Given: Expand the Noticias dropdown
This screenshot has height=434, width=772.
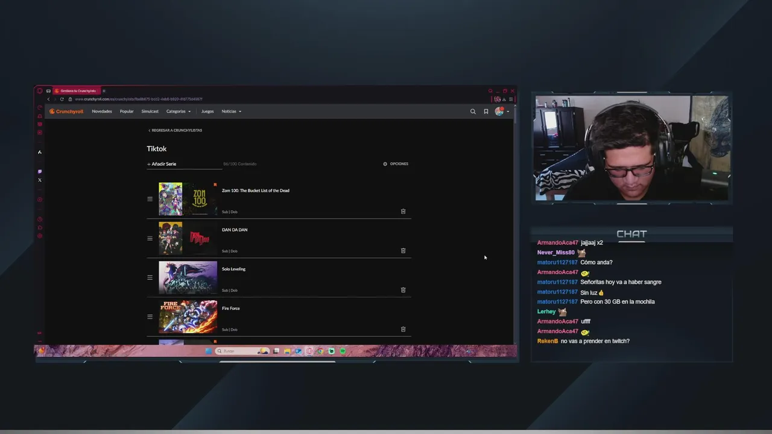Looking at the screenshot, I should (232, 112).
